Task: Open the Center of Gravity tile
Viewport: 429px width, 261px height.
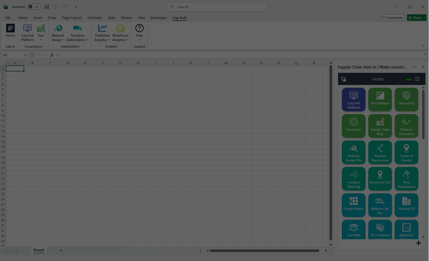Action: [x=406, y=152]
